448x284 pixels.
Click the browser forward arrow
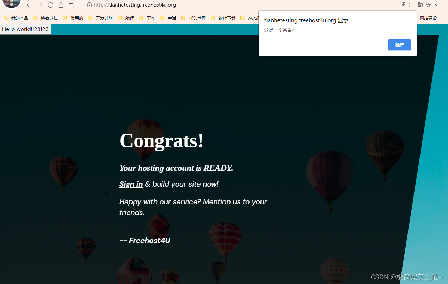[x=40, y=5]
